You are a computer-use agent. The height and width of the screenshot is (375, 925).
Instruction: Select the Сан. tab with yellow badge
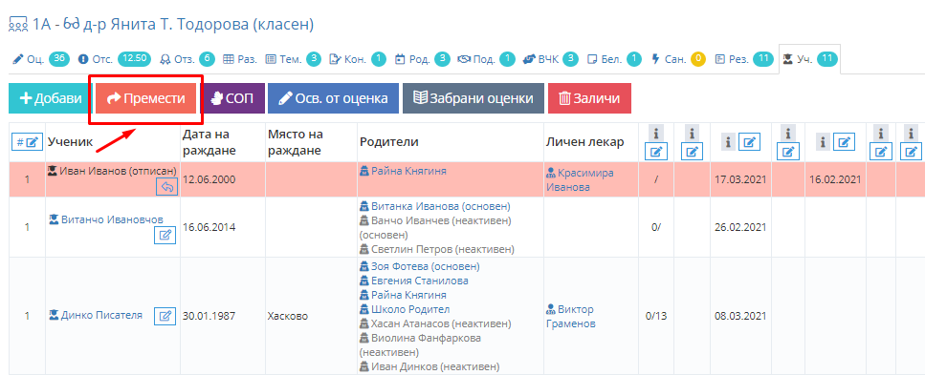point(678,59)
